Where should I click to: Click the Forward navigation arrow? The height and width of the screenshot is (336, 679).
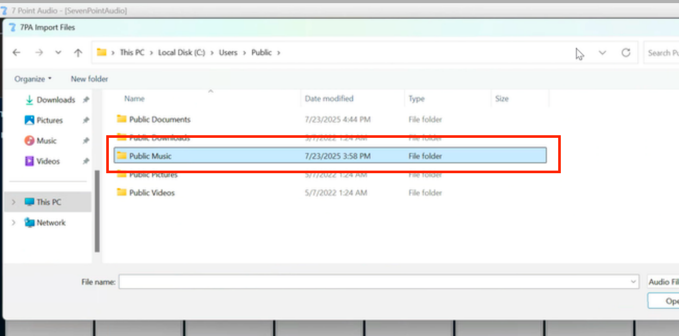click(x=39, y=53)
